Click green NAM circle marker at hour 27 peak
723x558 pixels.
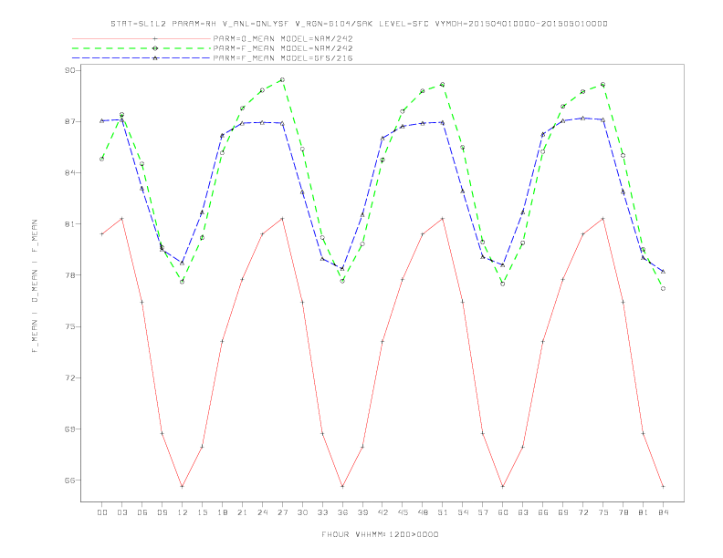coord(282,79)
